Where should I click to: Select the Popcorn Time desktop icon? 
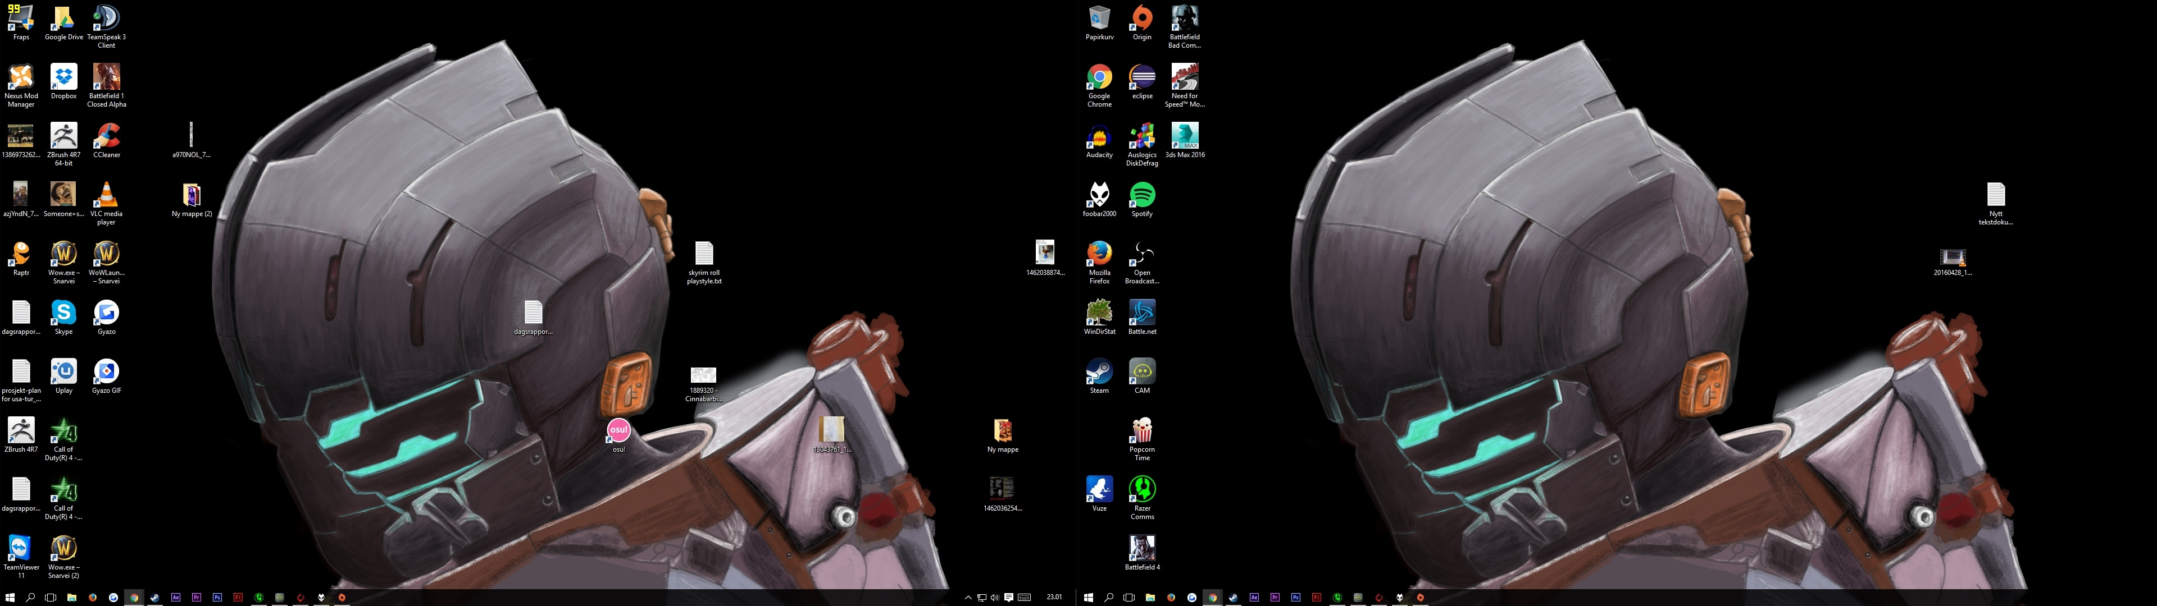[1142, 439]
